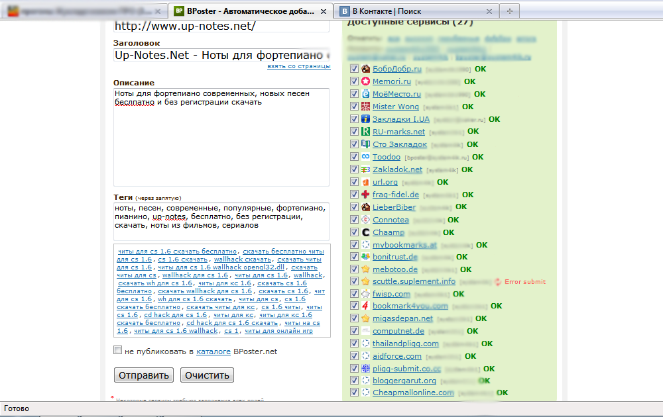This screenshot has width=663, height=417.
Task: Toggle the computnet.de checkbox
Action: point(354,330)
